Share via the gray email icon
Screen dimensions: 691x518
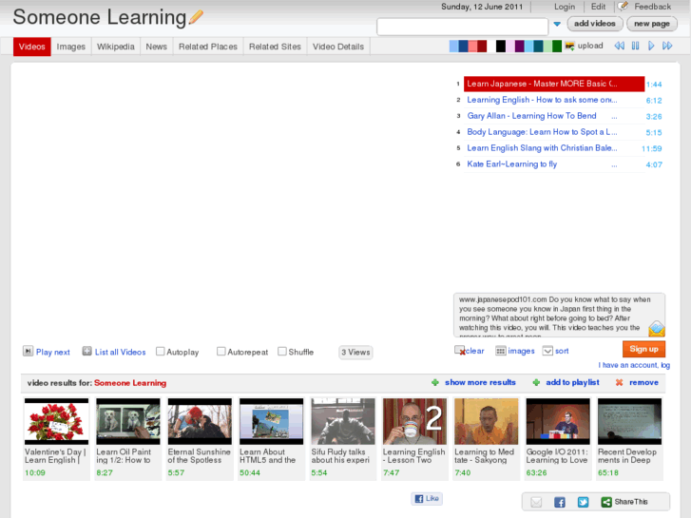pos(536,502)
